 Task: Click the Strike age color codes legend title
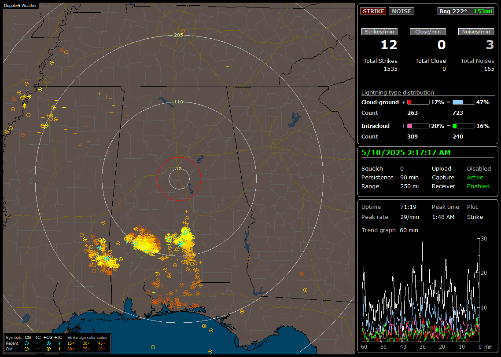point(87,338)
